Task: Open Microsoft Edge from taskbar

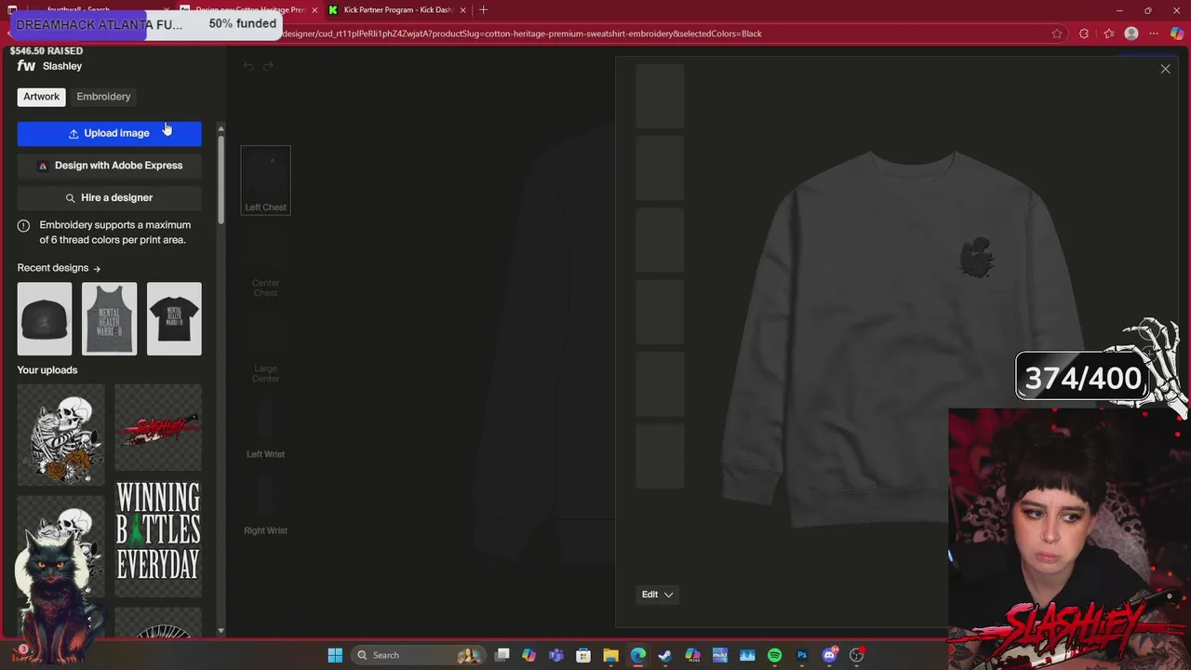Action: coord(638,655)
